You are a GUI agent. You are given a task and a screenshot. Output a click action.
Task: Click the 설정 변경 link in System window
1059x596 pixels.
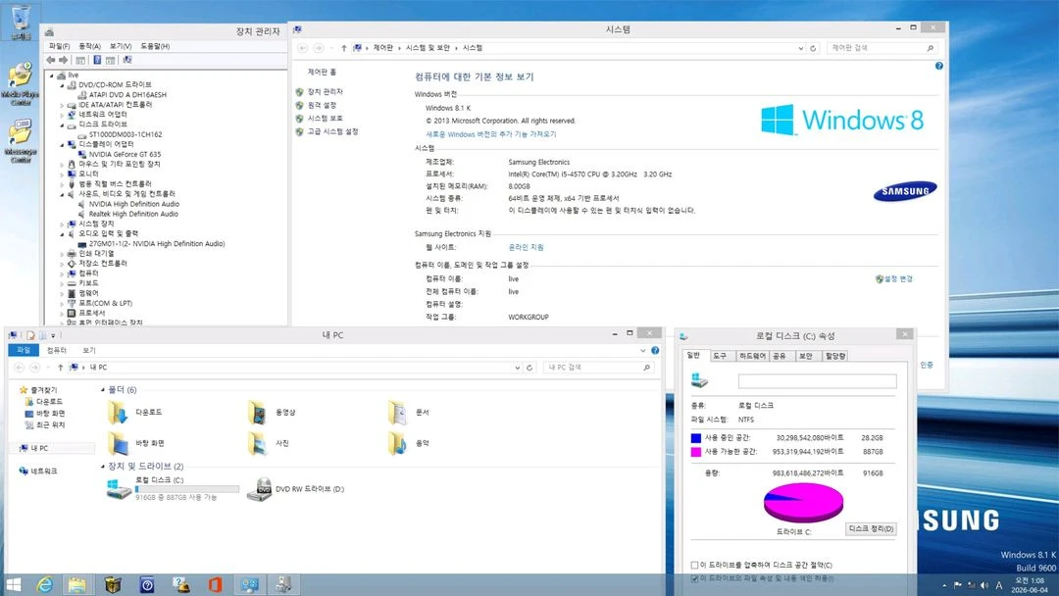pos(897,278)
